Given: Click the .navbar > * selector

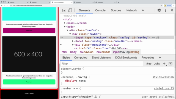Looking at the screenshot, I should (70, 89).
